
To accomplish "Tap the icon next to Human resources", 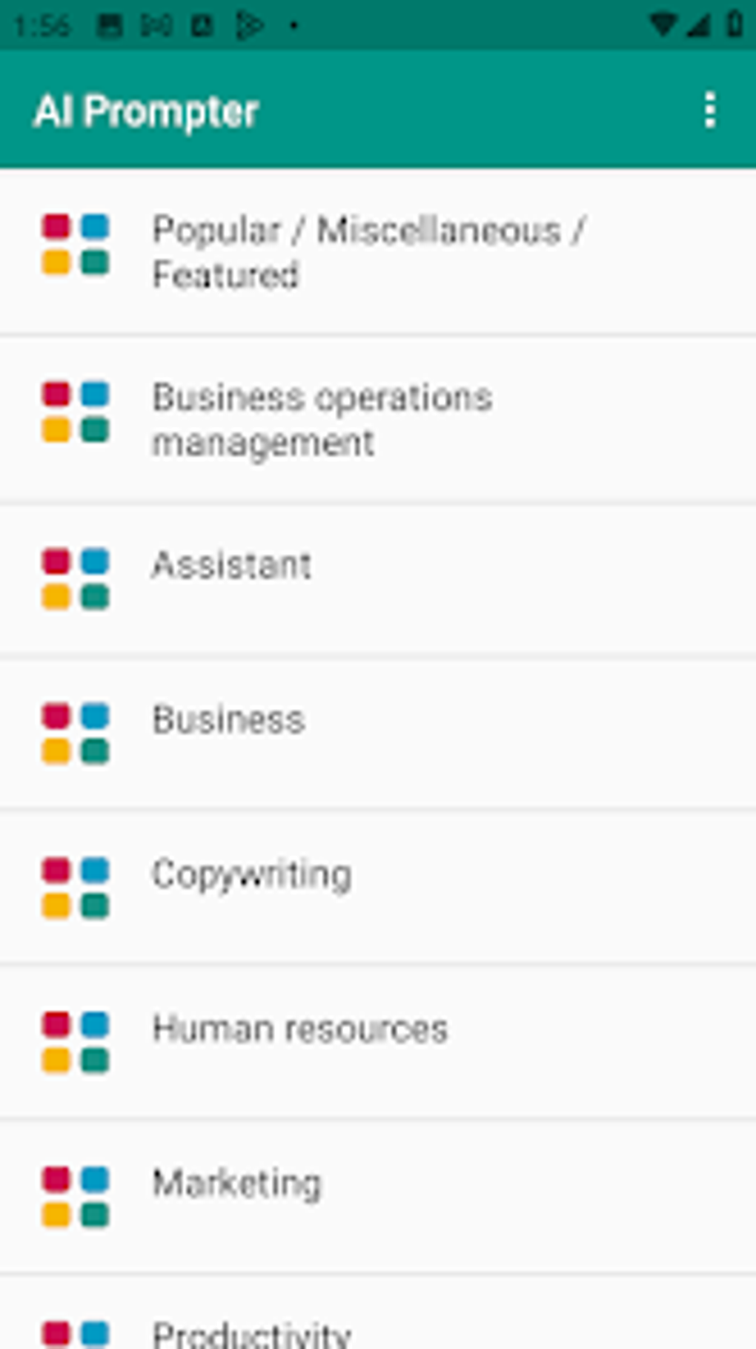I will click(76, 1042).
